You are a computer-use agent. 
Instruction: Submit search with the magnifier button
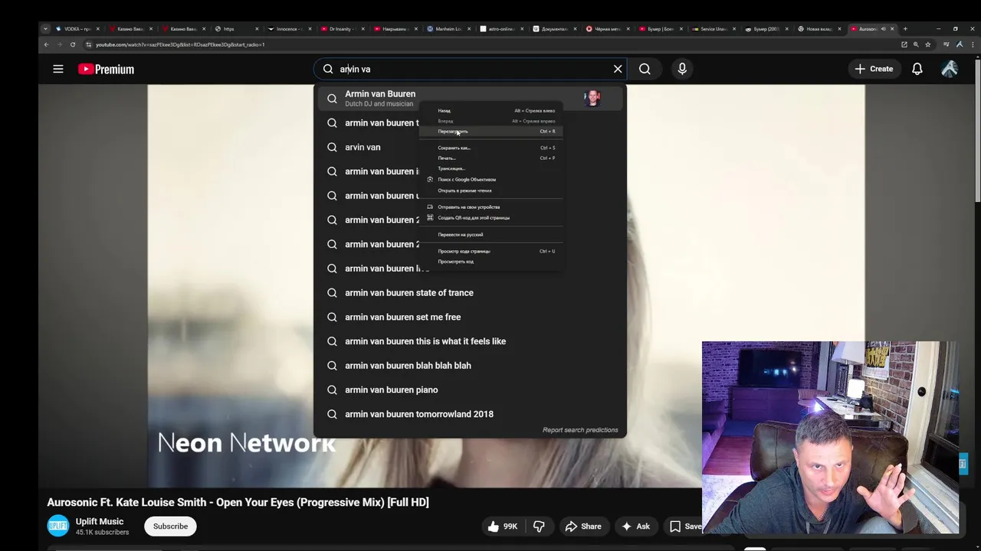[645, 69]
